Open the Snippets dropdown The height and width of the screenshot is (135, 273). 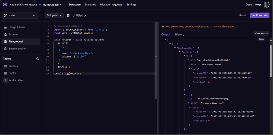pos(54,15)
